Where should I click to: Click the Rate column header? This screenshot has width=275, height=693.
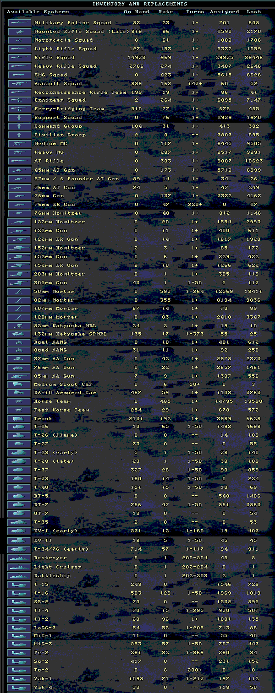point(166,11)
